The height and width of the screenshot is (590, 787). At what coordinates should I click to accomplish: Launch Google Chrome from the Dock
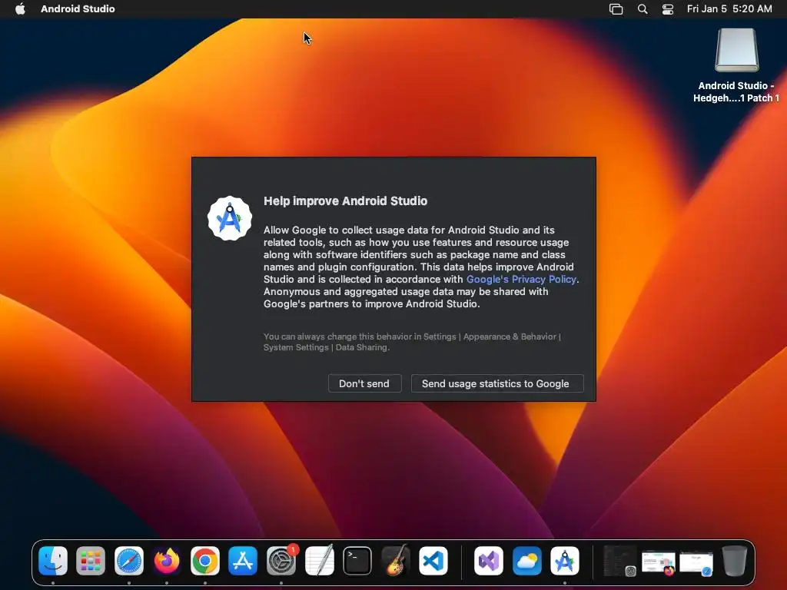pyautogui.click(x=204, y=560)
